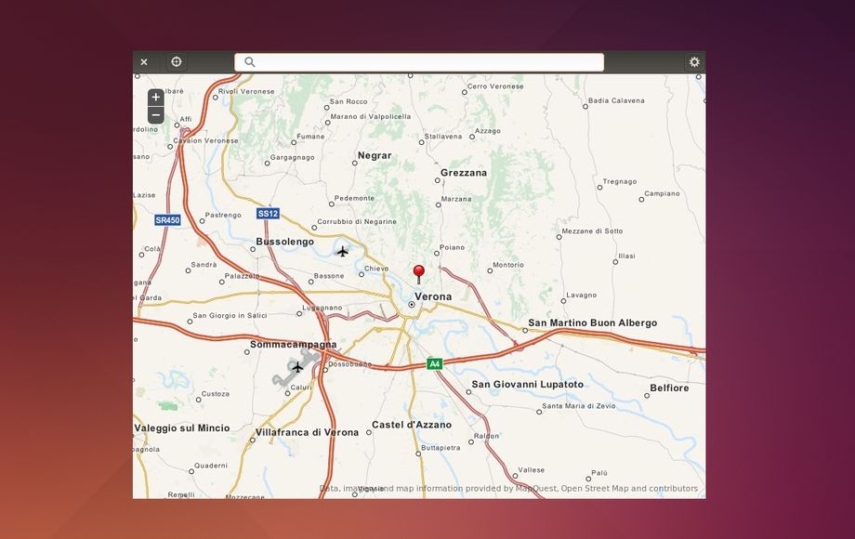Viewport: 855px width, 539px height.
Task: Click the San Martino Buon Albergo label
Action: [592, 322]
